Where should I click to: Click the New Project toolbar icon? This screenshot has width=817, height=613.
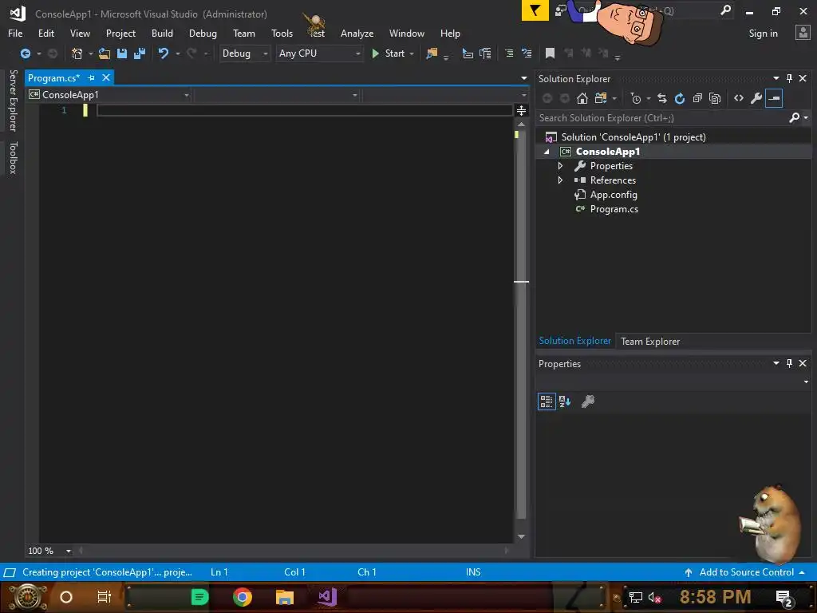[77, 53]
